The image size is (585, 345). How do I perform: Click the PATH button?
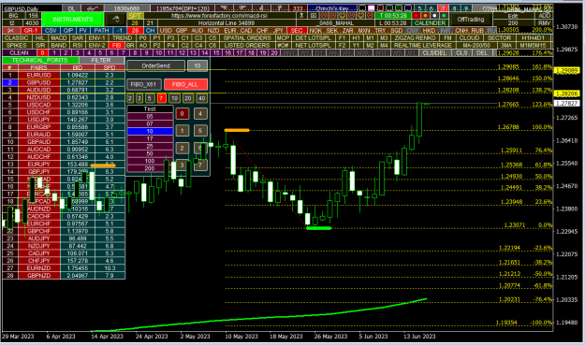(x=101, y=31)
